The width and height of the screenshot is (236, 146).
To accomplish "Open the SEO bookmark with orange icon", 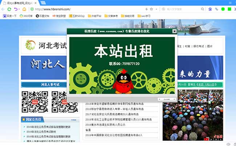I will pos(77,16).
